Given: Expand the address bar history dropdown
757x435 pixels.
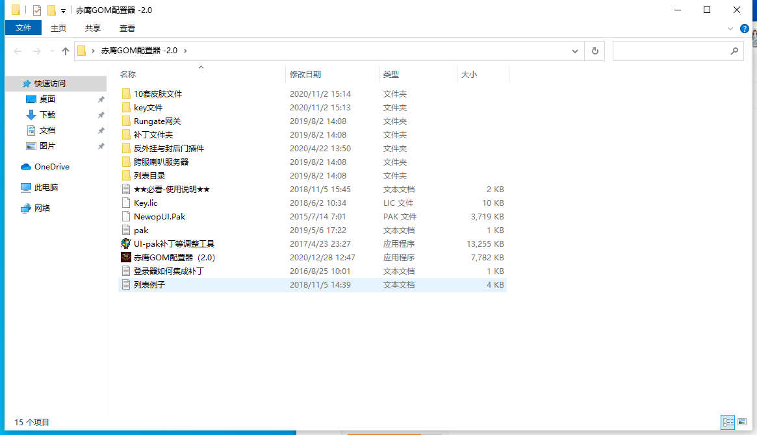Looking at the screenshot, I should [x=574, y=51].
